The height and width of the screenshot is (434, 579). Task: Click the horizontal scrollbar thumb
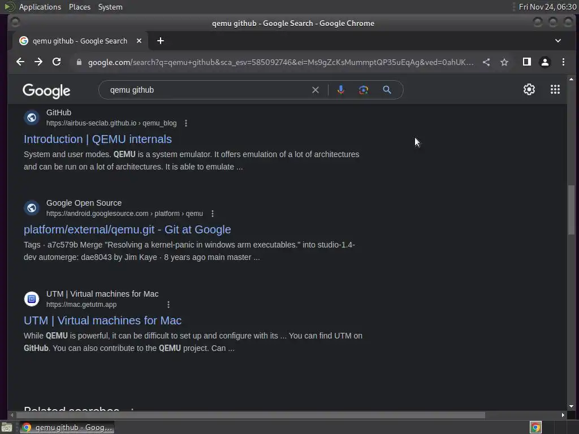coord(250,415)
